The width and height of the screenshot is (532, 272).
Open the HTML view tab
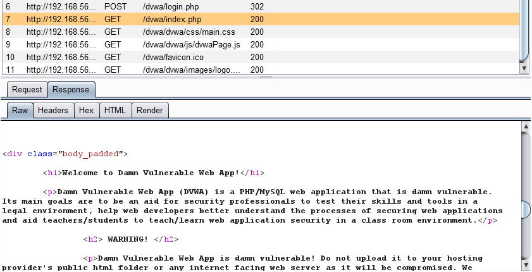pos(115,110)
